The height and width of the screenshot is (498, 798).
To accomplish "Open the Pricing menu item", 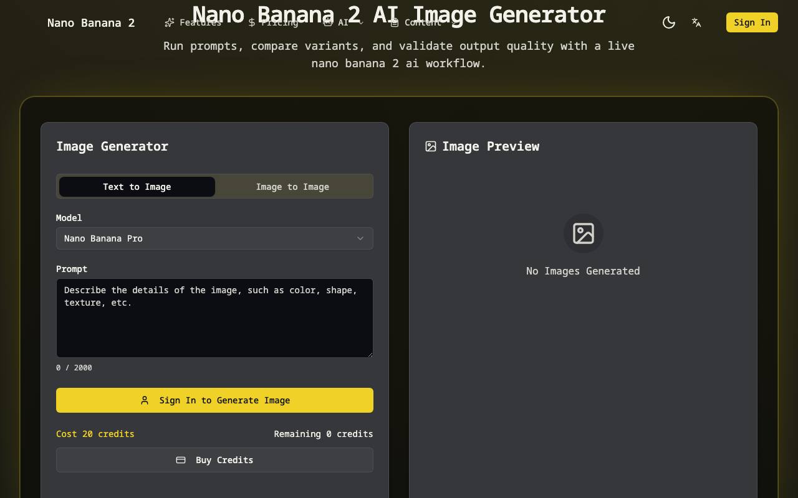I will (x=273, y=22).
